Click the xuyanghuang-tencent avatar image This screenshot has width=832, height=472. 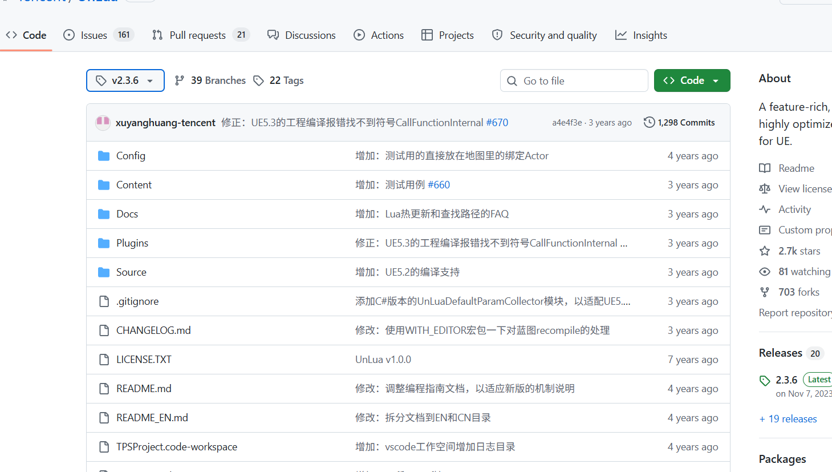point(103,123)
